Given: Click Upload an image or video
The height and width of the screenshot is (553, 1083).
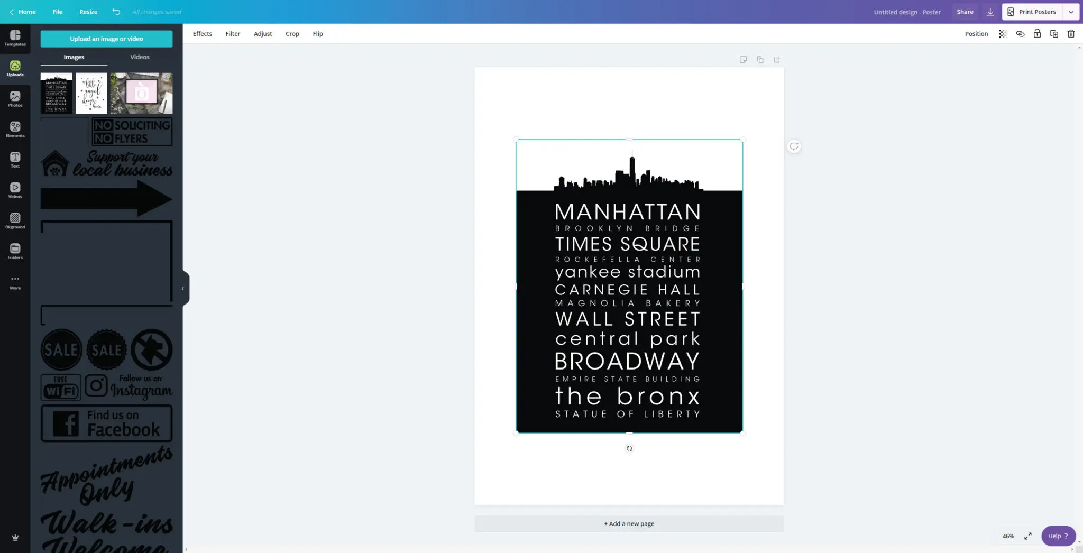Looking at the screenshot, I should (106, 39).
